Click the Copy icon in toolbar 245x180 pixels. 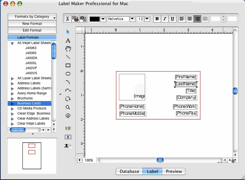(75, 19)
